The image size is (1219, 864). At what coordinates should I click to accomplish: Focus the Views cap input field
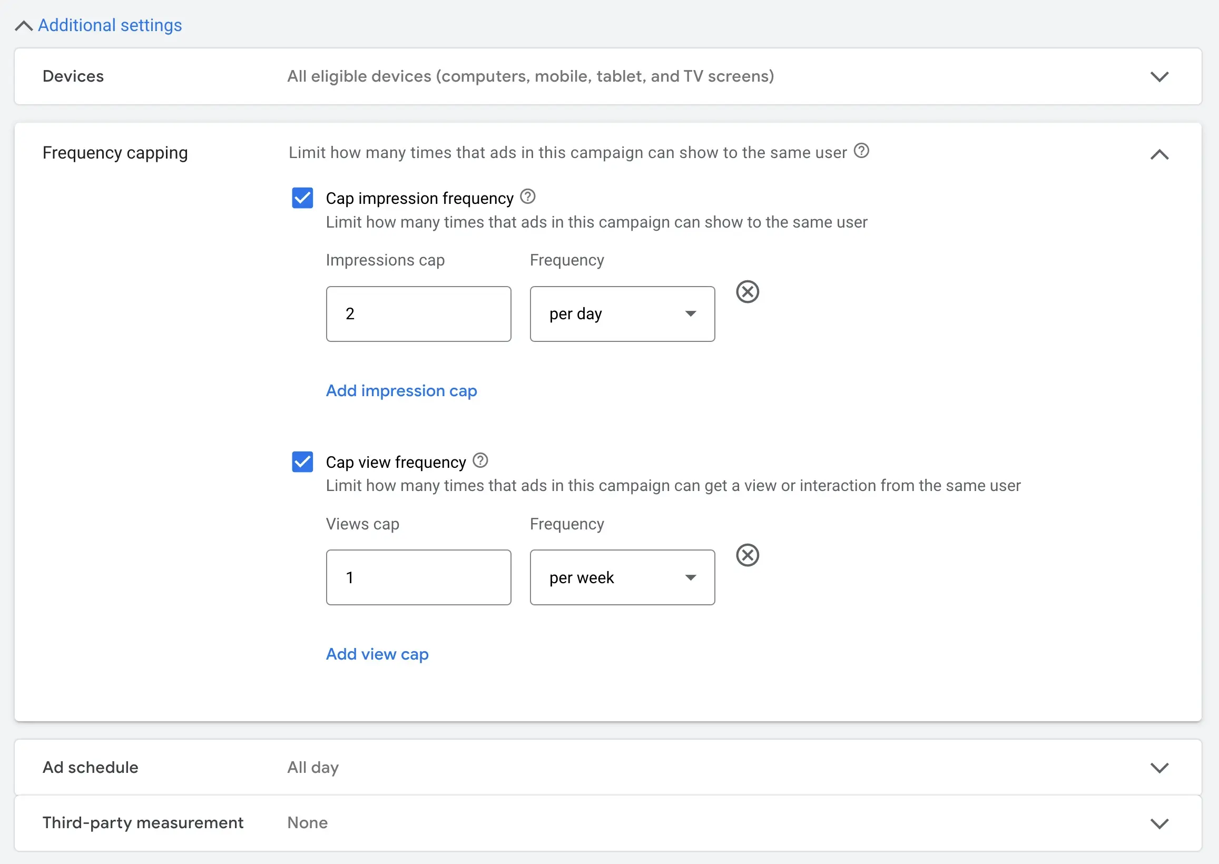(x=418, y=578)
